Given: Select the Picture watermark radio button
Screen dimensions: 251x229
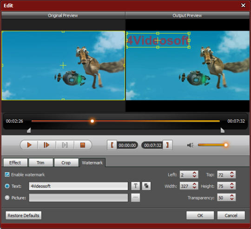Looking at the screenshot, I should click(x=7, y=198).
